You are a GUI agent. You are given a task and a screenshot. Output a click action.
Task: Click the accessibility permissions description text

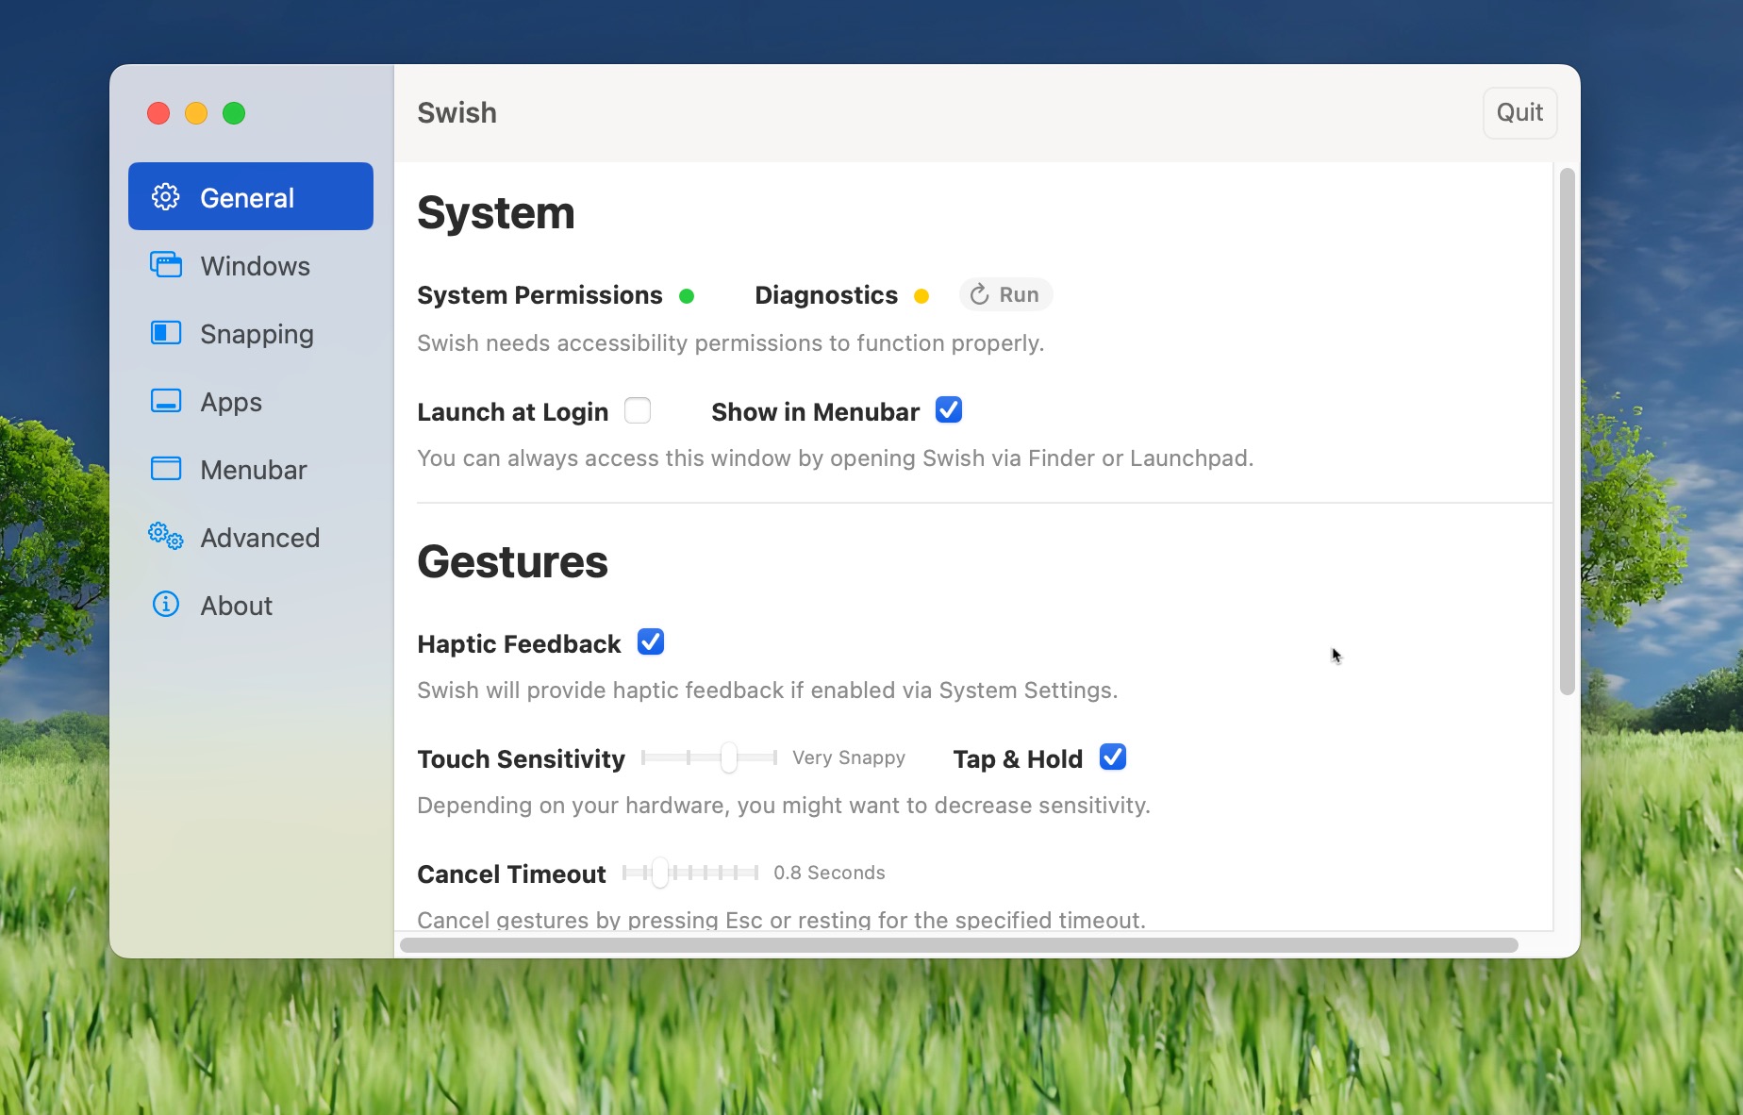(730, 343)
